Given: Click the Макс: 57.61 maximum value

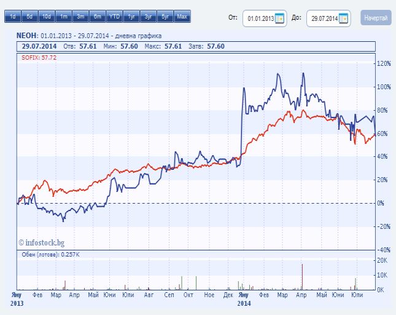Looking at the screenshot, I should pos(163,46).
